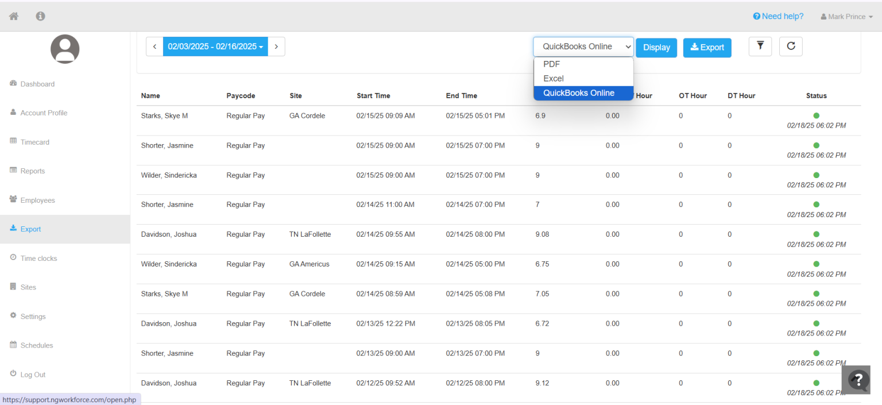The height and width of the screenshot is (405, 882).
Task: Open the Reports section
Action: [33, 171]
